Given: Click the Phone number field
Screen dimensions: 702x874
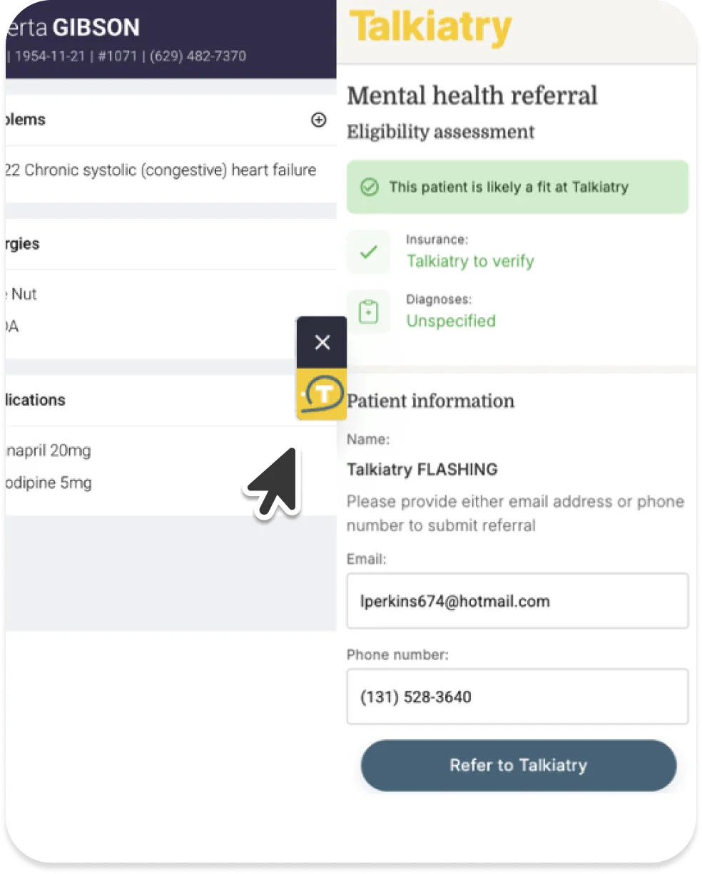Looking at the screenshot, I should pyautogui.click(x=517, y=696).
